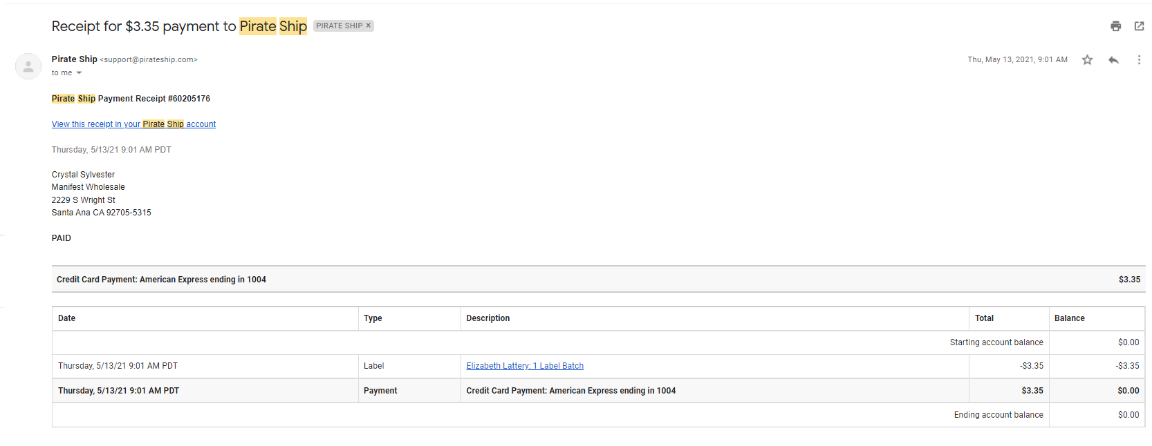Click the email date Thu, May 13, 2021
Image resolution: width=1152 pixels, height=446 pixels.
1017,60
